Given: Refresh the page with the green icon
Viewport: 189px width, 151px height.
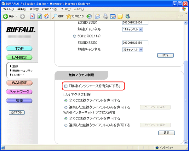Looking at the screenshot, I should coord(39,16).
